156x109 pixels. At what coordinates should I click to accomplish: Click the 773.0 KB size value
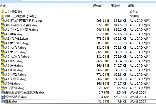tap(103, 39)
